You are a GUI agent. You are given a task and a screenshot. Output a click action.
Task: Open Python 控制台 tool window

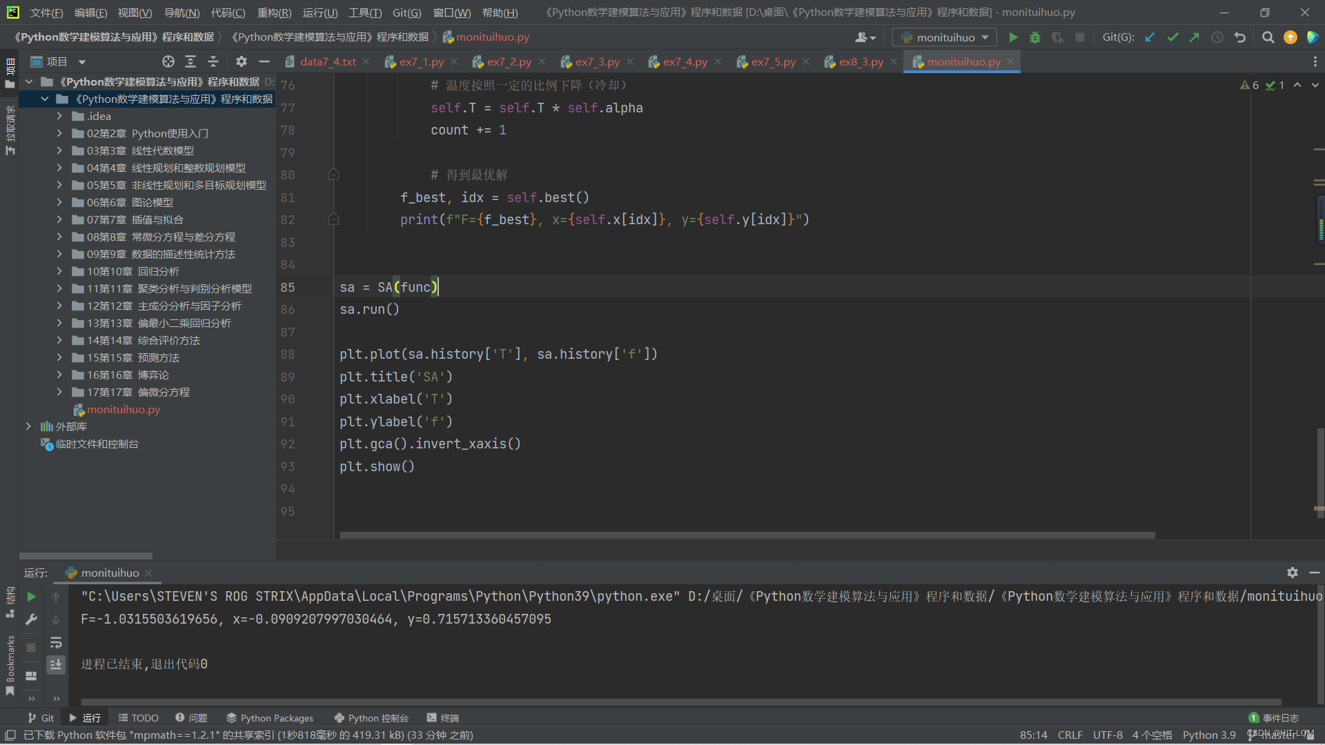[x=371, y=718]
